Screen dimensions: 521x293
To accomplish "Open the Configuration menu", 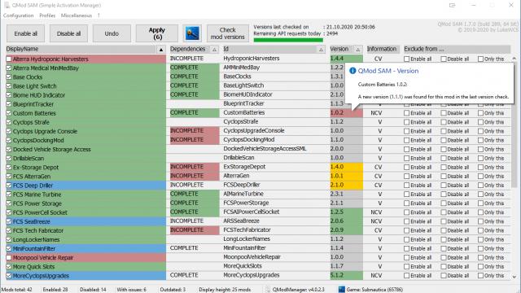I will 18,15.
